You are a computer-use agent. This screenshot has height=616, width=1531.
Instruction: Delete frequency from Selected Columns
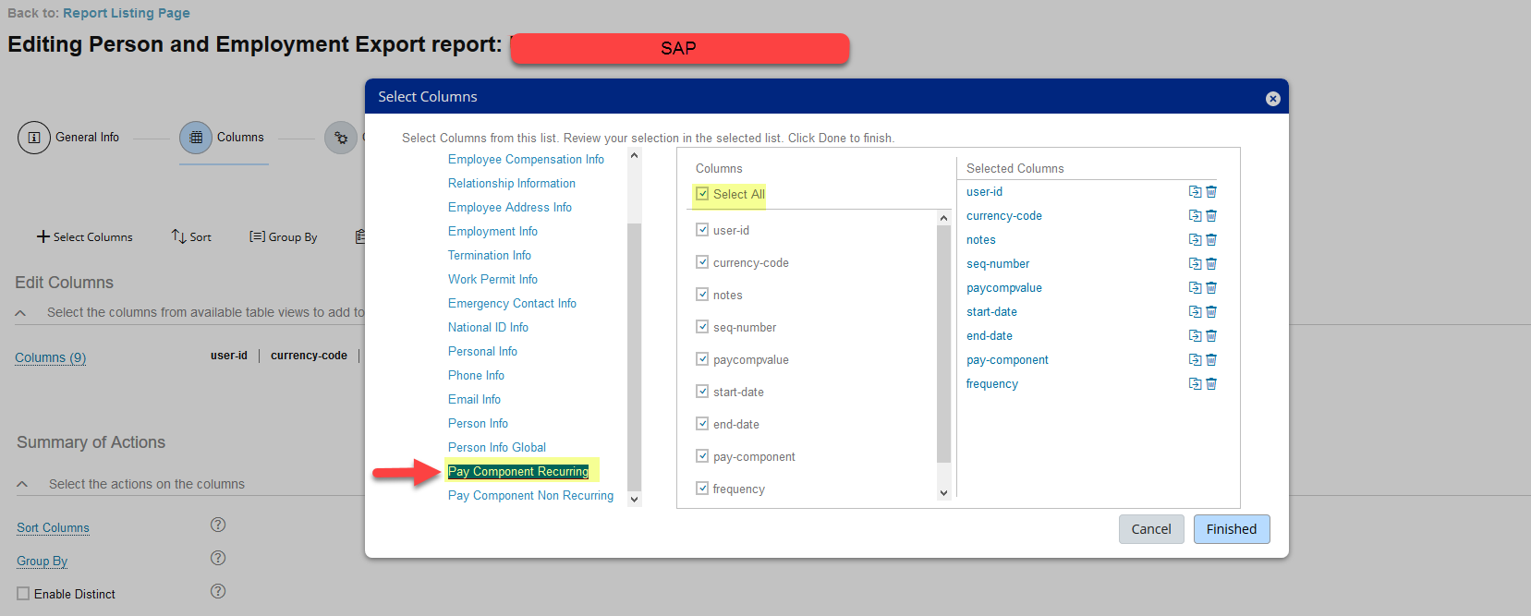coord(1211,384)
